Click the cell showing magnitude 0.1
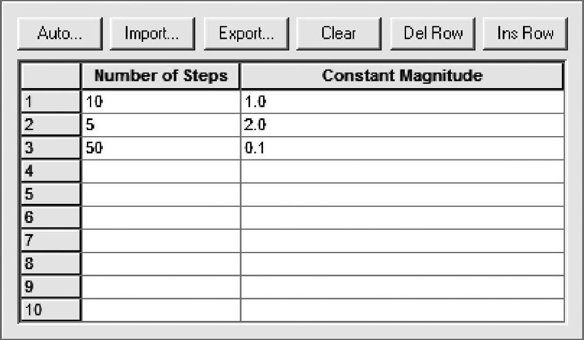This screenshot has height=340, width=584. click(x=402, y=148)
